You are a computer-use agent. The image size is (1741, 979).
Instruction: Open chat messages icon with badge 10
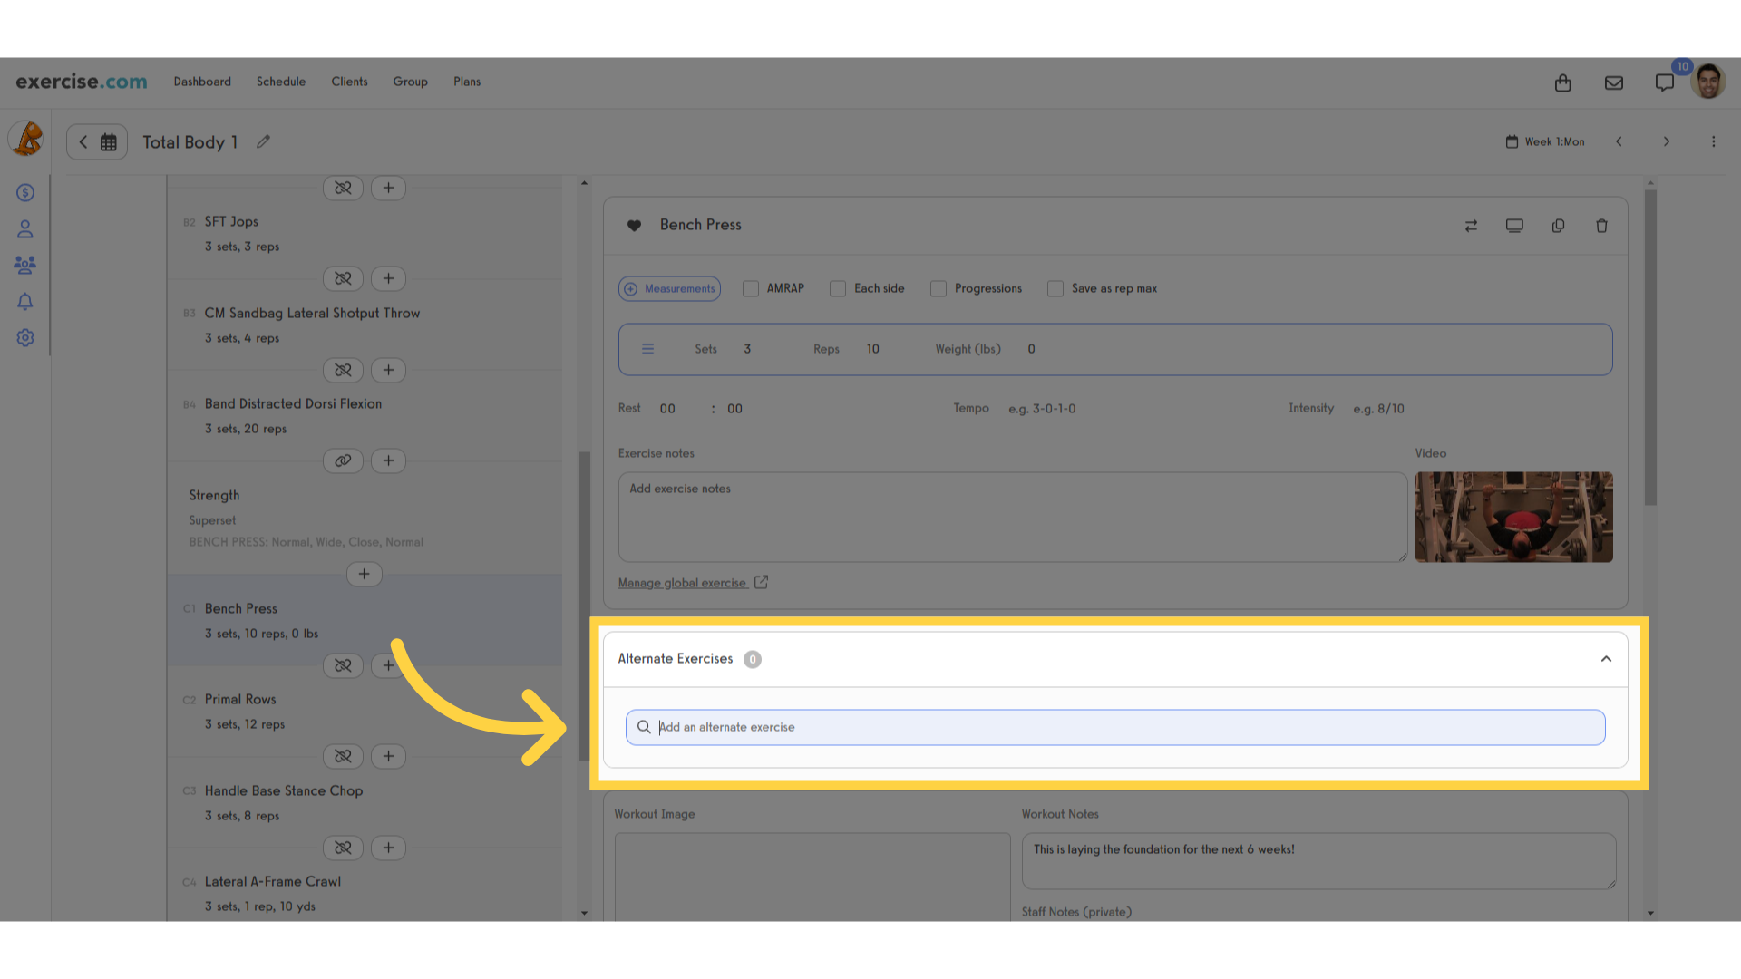point(1665,82)
